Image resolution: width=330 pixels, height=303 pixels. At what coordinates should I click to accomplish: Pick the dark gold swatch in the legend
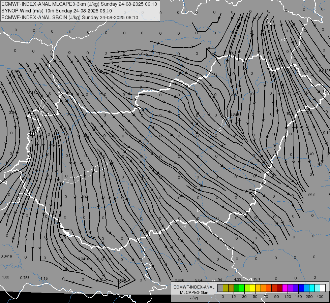pyautogui.click(x=231, y=288)
